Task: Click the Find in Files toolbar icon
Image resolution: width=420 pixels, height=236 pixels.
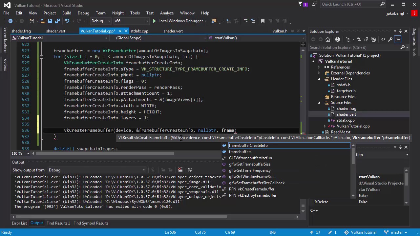Action: (214, 21)
